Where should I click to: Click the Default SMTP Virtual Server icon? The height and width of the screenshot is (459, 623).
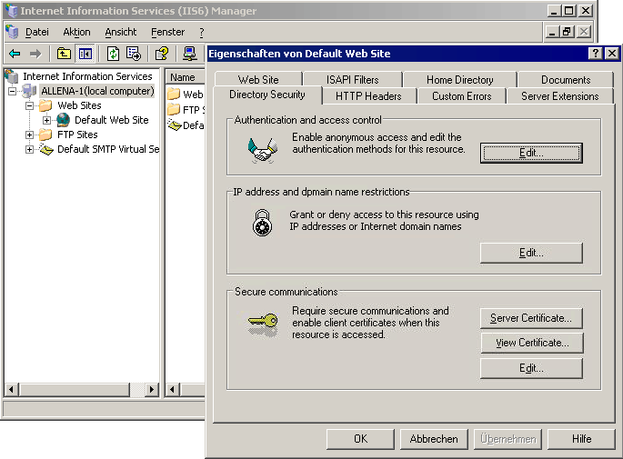pyautogui.click(x=46, y=149)
